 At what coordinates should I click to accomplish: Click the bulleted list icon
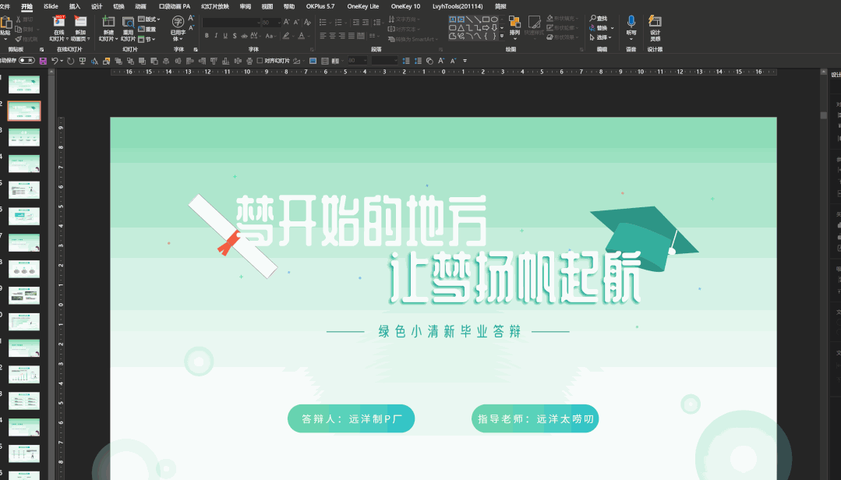tap(323, 22)
